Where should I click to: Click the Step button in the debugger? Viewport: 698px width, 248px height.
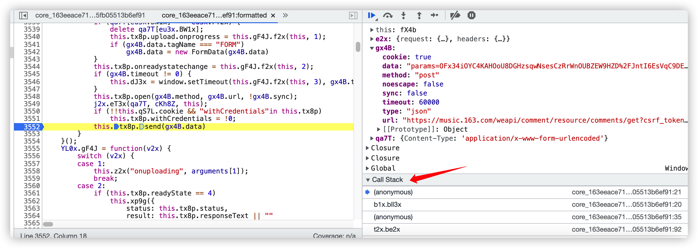tap(435, 15)
